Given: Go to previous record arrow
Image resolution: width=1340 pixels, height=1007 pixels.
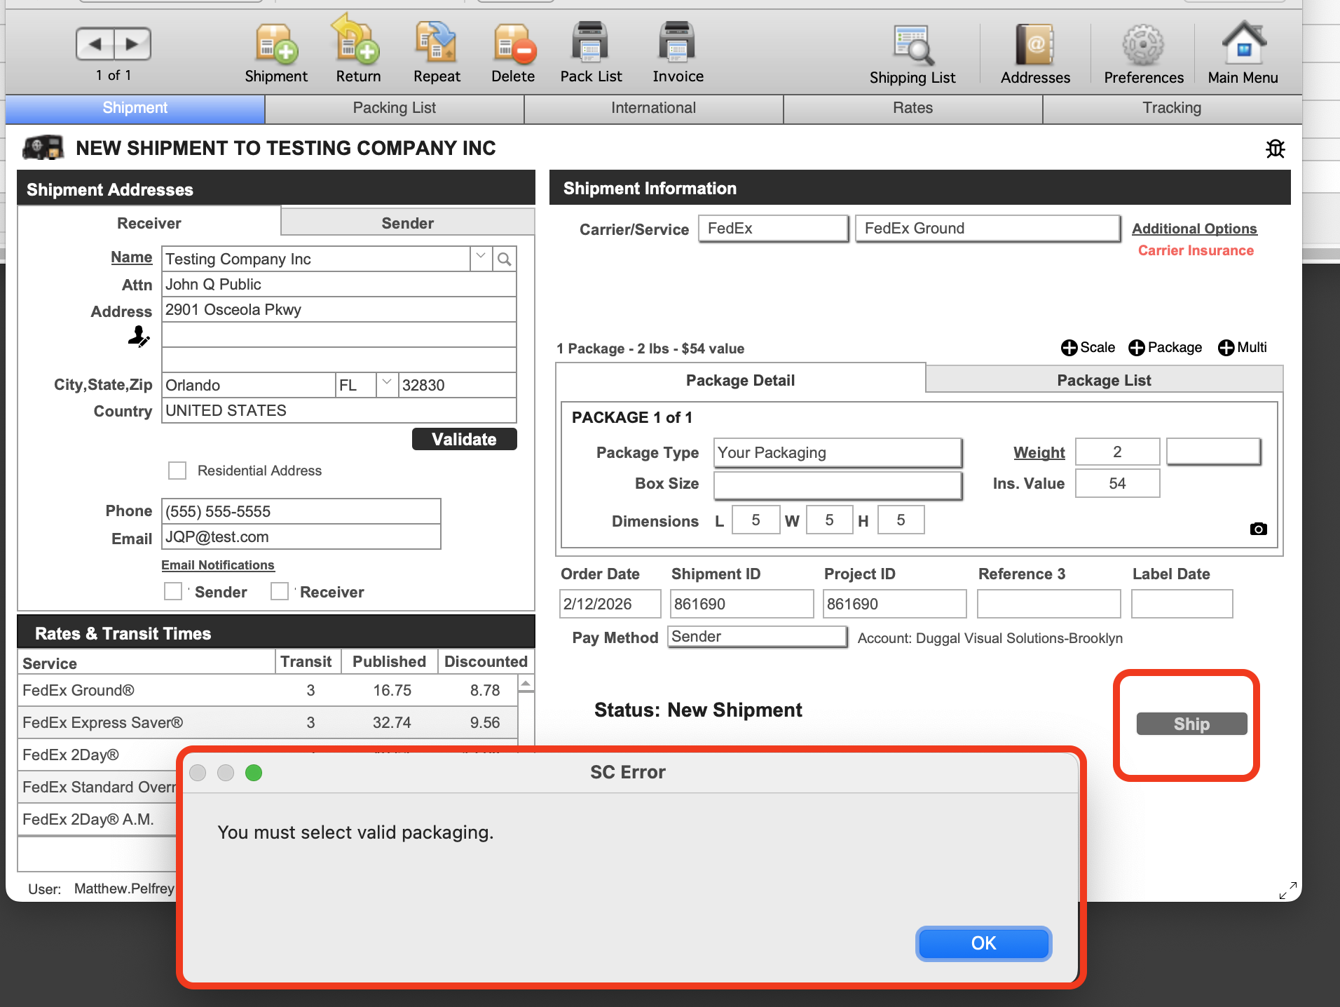Looking at the screenshot, I should pos(95,44).
